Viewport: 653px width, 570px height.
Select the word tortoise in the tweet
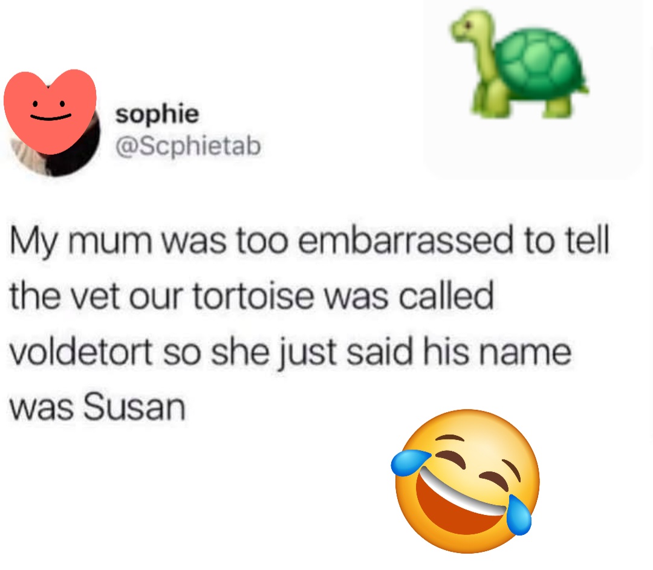point(253,296)
